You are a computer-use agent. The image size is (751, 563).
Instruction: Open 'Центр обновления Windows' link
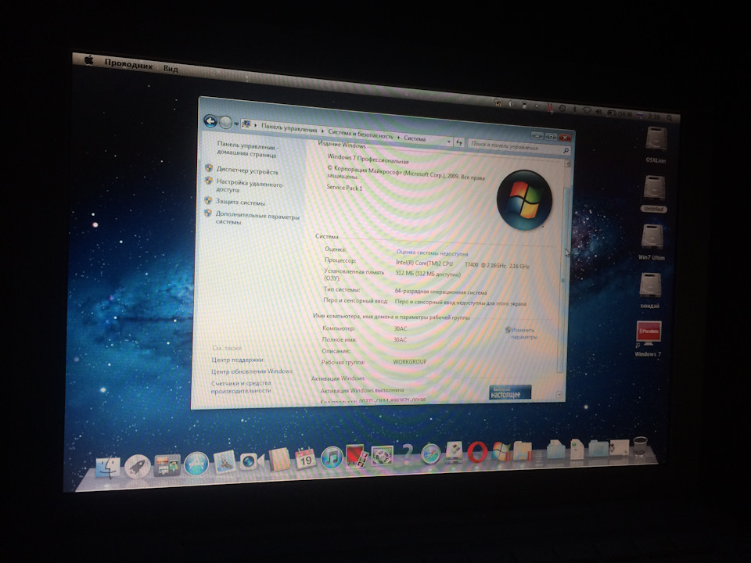pos(252,371)
